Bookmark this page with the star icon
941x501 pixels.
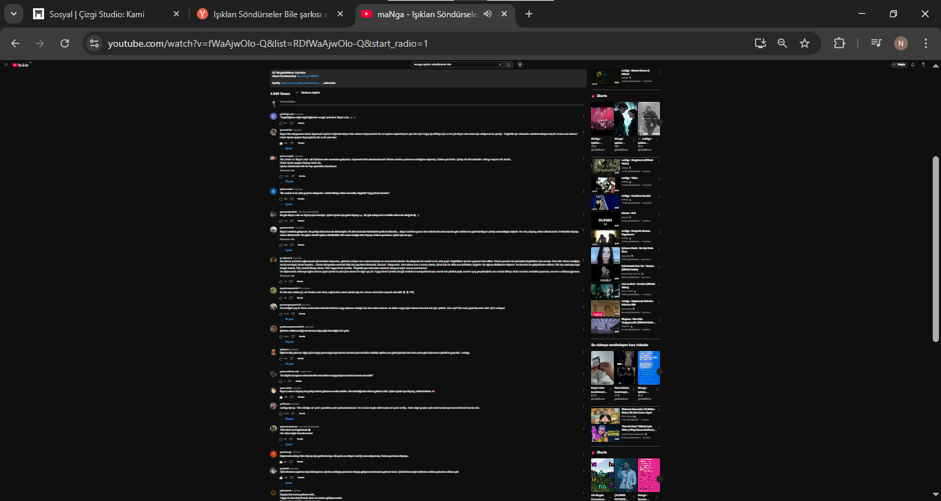tap(805, 43)
